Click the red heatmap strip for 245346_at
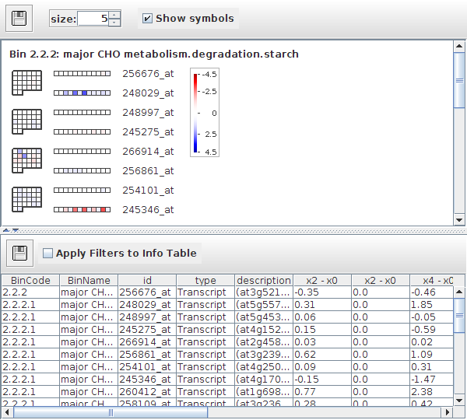Screen dimensions: 467x420 (x=82, y=210)
